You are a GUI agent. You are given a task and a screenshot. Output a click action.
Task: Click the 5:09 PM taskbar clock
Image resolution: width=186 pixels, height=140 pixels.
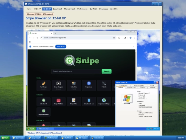(181, 138)
